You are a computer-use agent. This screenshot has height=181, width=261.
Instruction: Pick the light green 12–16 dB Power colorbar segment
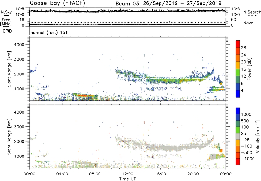tap(238, 73)
